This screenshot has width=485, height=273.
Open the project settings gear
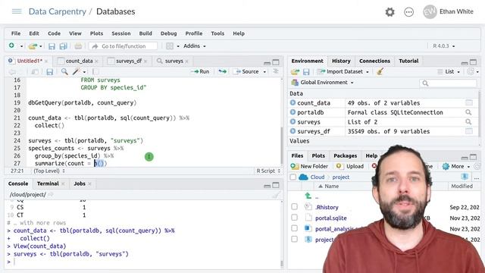point(390,12)
